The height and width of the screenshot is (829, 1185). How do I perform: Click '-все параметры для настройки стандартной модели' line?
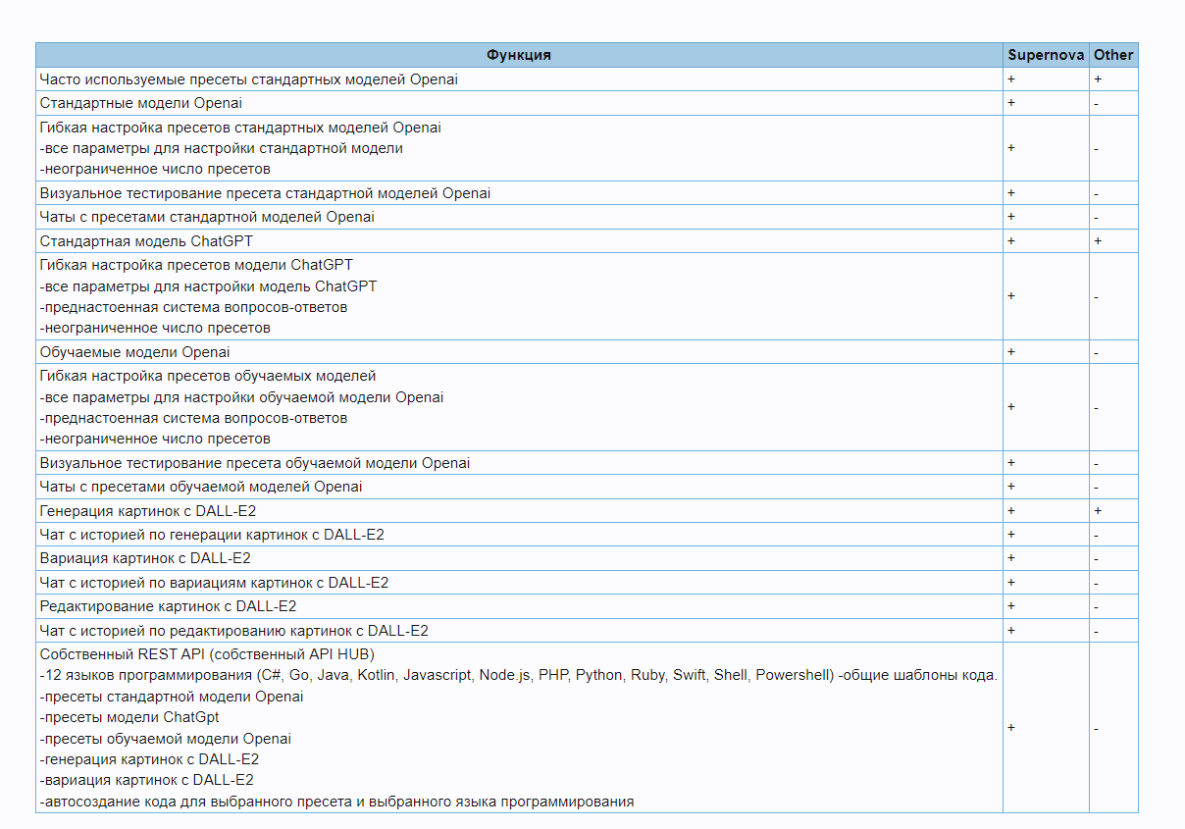point(222,148)
